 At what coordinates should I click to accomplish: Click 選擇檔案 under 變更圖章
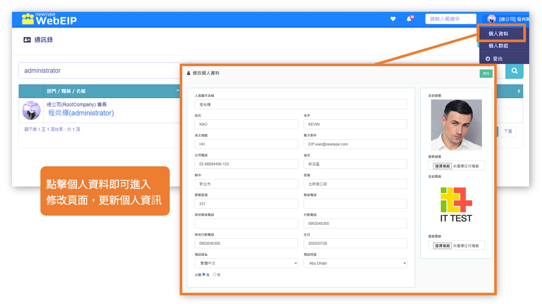(442, 246)
